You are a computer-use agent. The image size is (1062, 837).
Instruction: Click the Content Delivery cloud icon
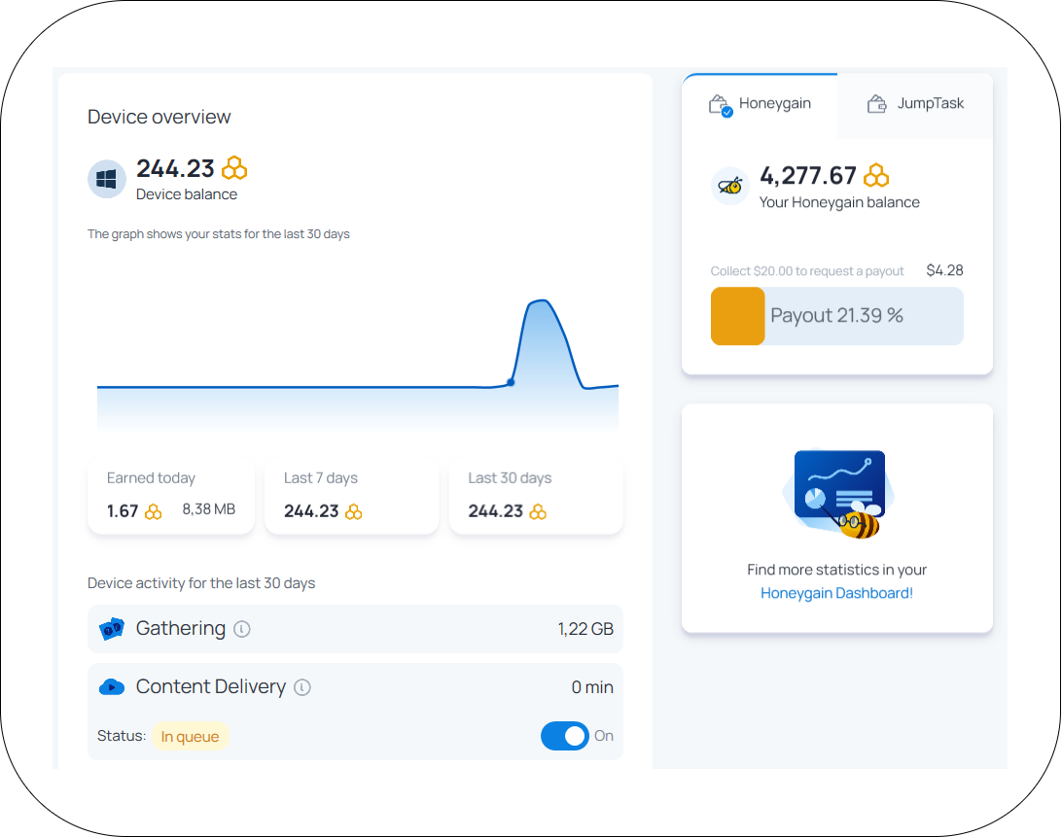click(x=112, y=687)
